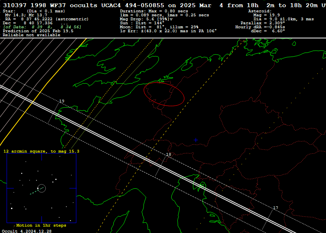This screenshot has height=233, width=326.
Task: Click the '1km = 0.089 secs, 1mas = 0.25 secs' line
Action: 165,15
